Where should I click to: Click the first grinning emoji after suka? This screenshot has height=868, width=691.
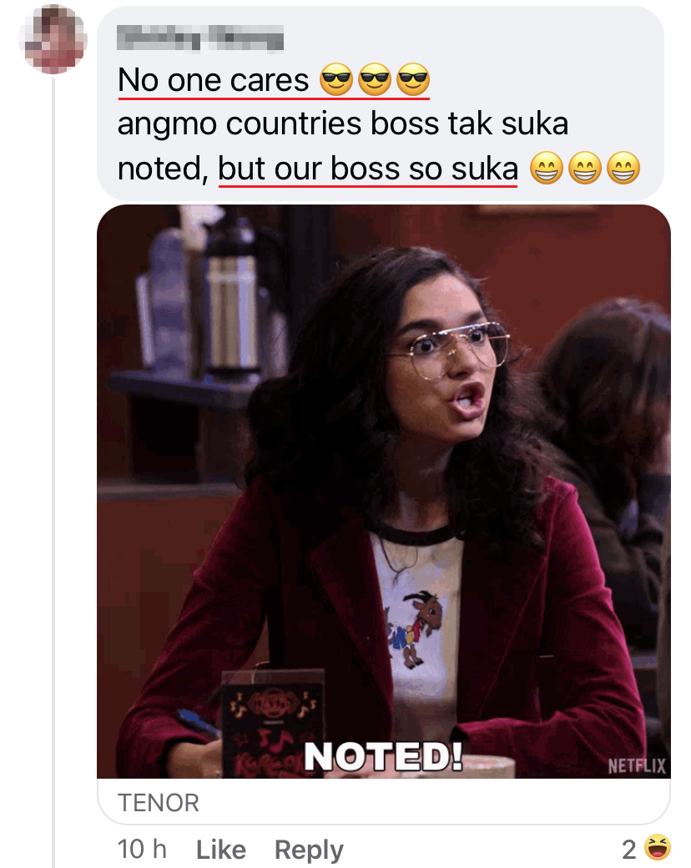(547, 168)
